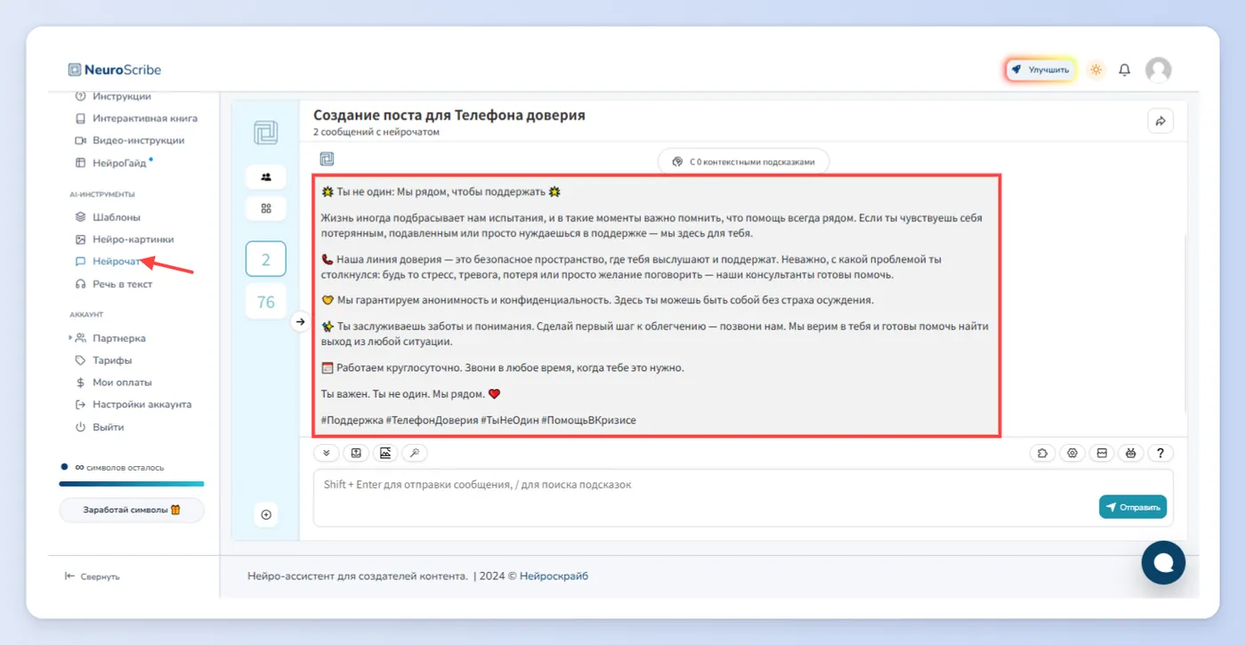
Task: Open help with the question mark icon
Action: pyautogui.click(x=1160, y=453)
